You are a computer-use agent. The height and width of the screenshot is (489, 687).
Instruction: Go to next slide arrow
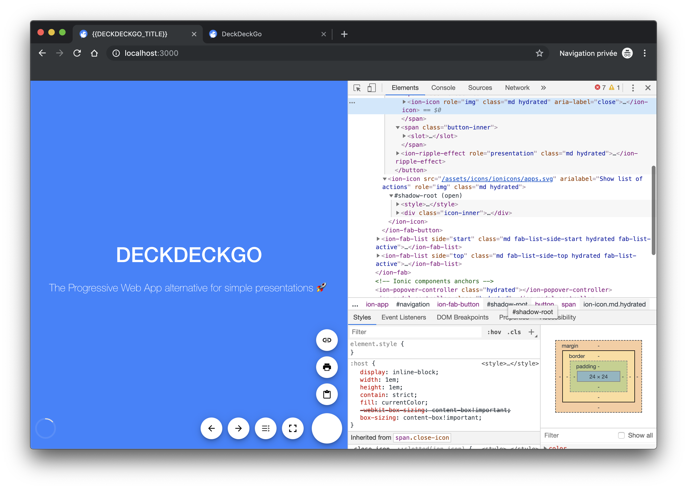point(239,428)
